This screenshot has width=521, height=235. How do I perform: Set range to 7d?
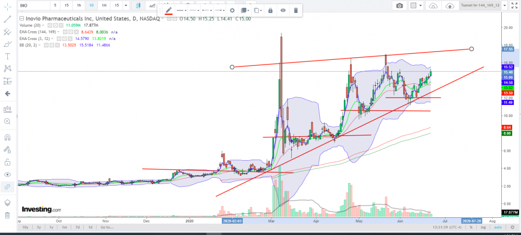coord(78,227)
